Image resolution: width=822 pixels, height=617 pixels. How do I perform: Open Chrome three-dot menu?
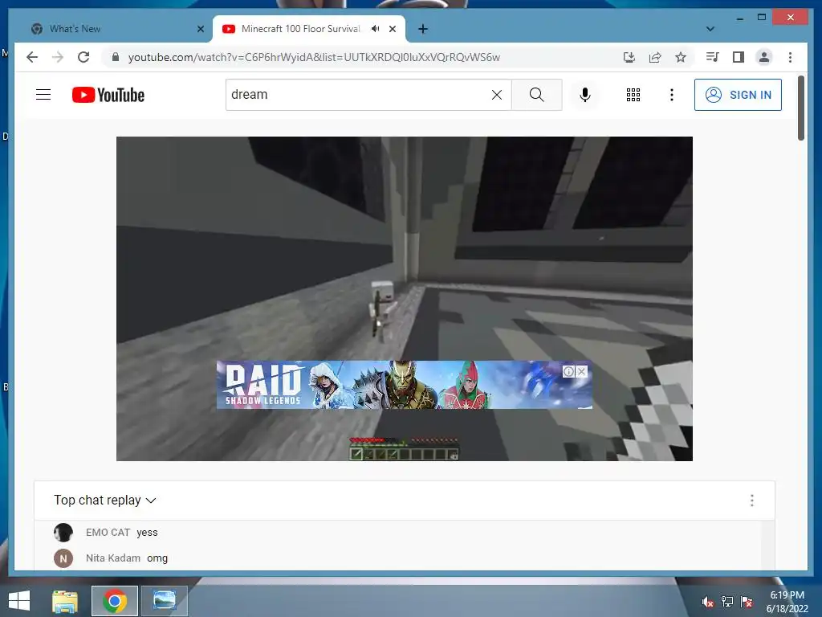[790, 57]
